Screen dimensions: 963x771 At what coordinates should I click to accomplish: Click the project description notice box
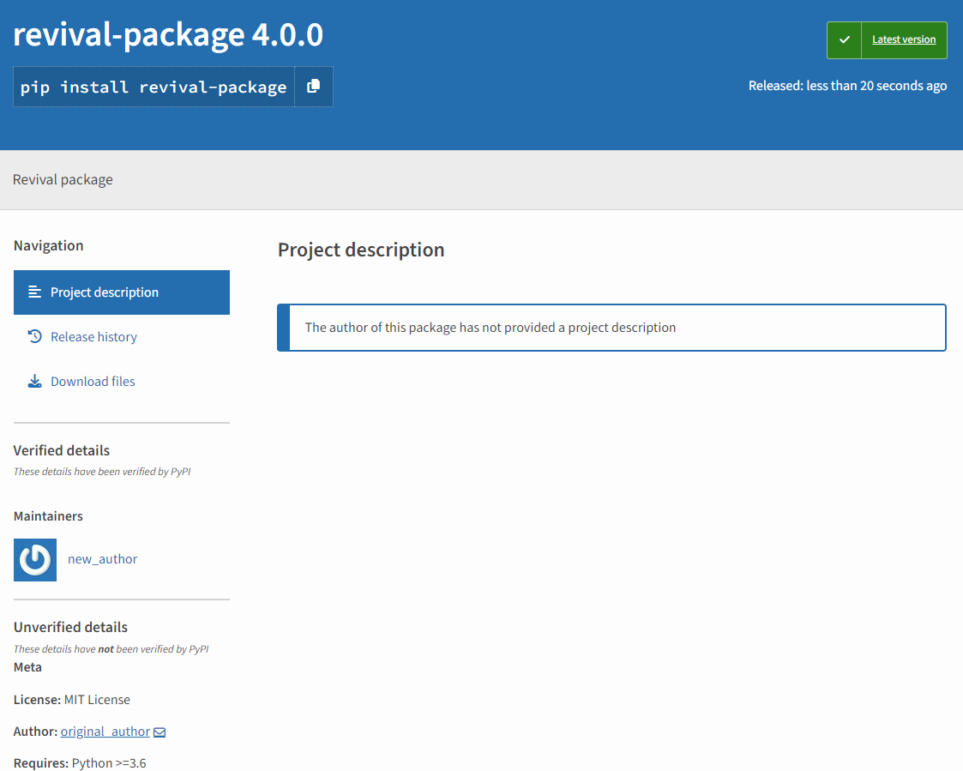(x=611, y=327)
